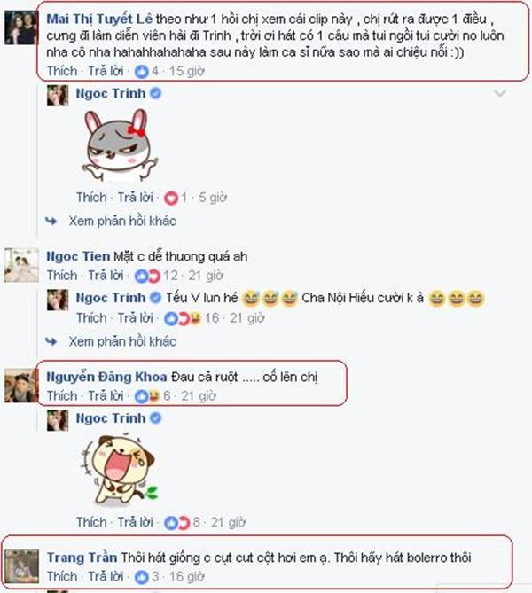
Task: Open Trang Trần's profile name link
Action: click(x=82, y=558)
